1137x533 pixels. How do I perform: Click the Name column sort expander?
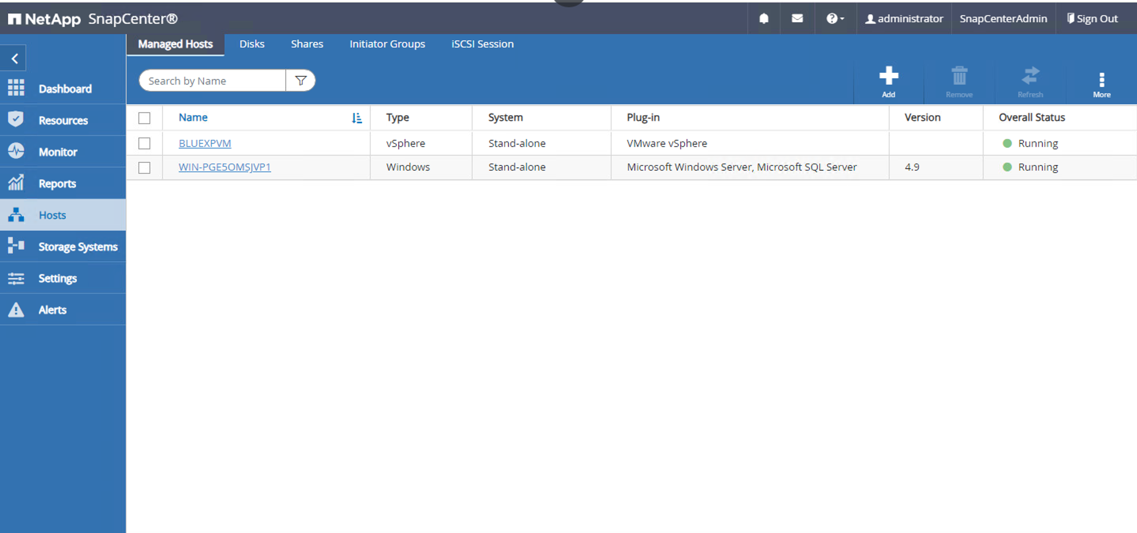(x=358, y=116)
